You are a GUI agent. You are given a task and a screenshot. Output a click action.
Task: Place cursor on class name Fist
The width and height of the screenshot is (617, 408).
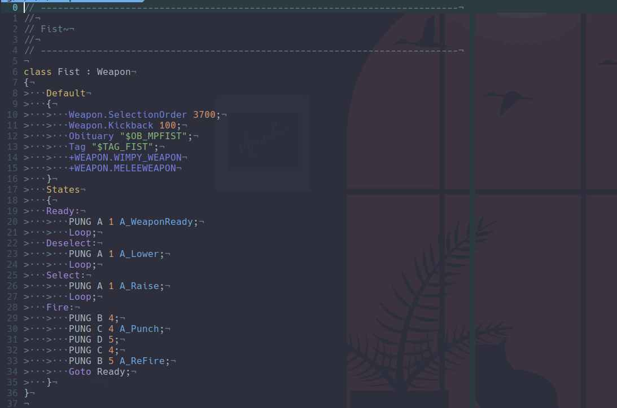[68, 72]
